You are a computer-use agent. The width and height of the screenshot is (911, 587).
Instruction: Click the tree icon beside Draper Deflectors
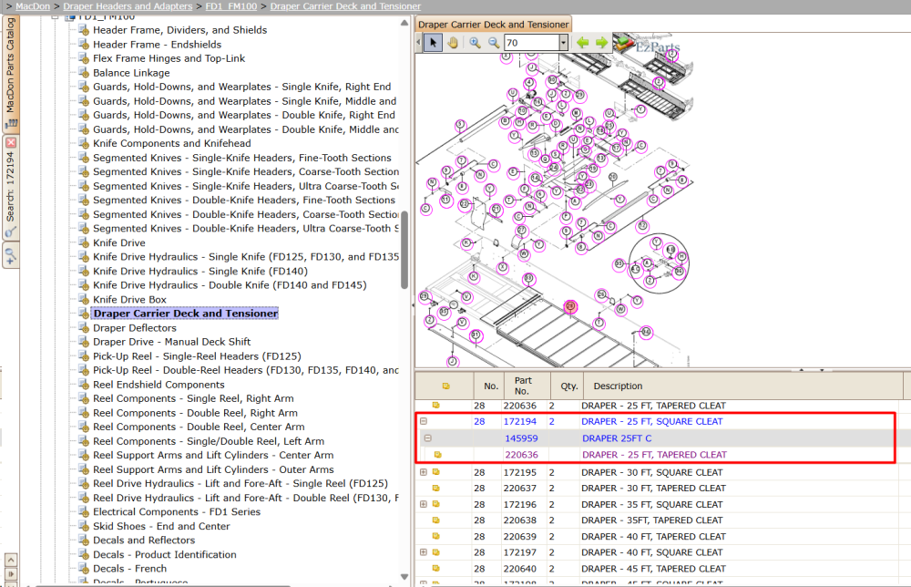(84, 328)
